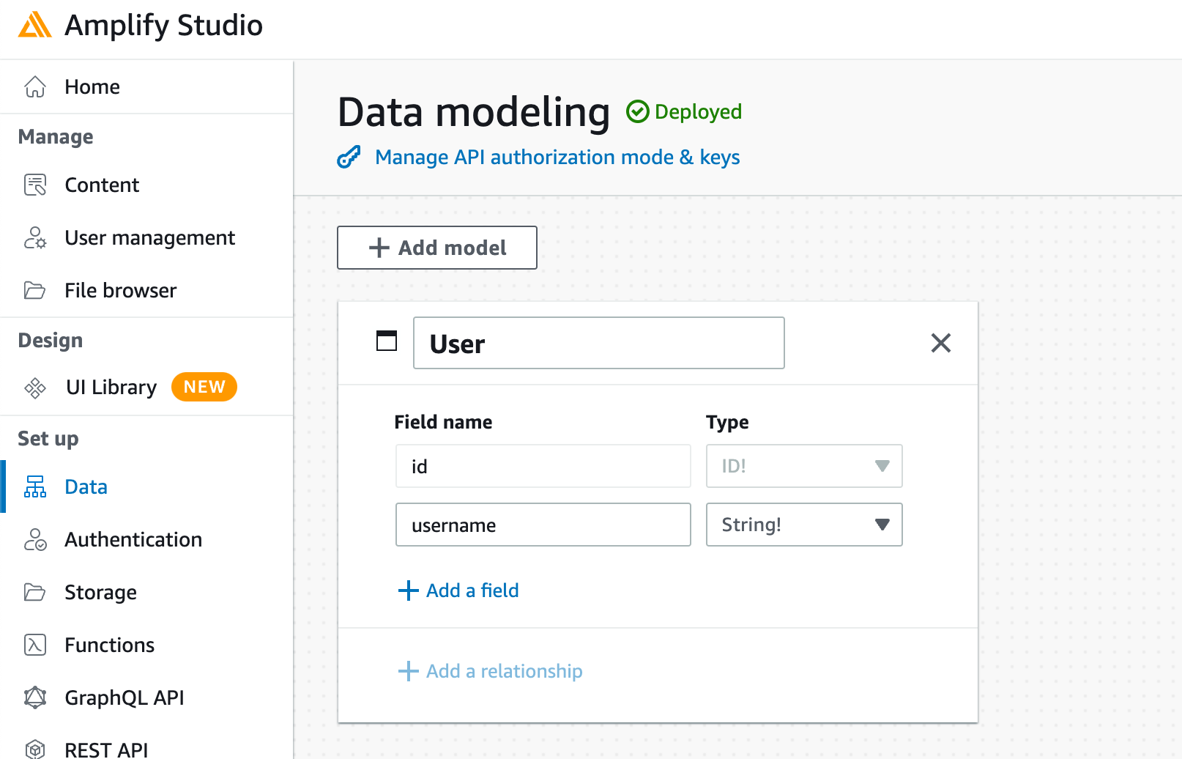The image size is (1182, 759).
Task: Click the Functions lambda icon
Action: coord(35,645)
